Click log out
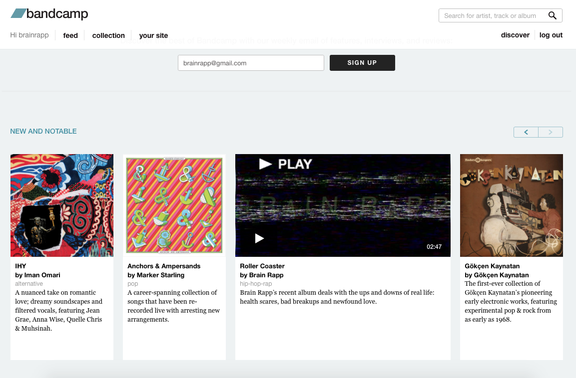 (x=551, y=35)
